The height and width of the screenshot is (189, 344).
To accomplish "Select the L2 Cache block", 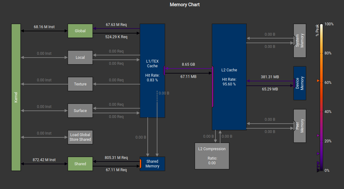I will point(229,77).
